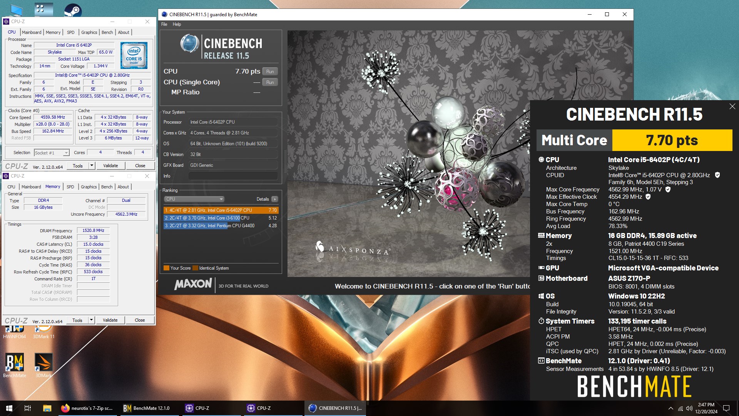
Task: Switch to Graphics tab in top CPU-Z
Action: click(x=89, y=32)
